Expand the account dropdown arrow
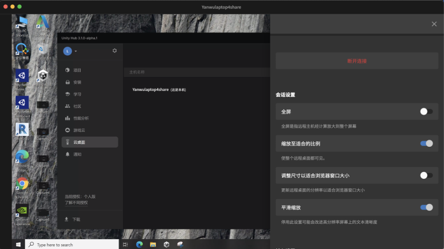Viewport: 444px width, 249px height. [75, 51]
